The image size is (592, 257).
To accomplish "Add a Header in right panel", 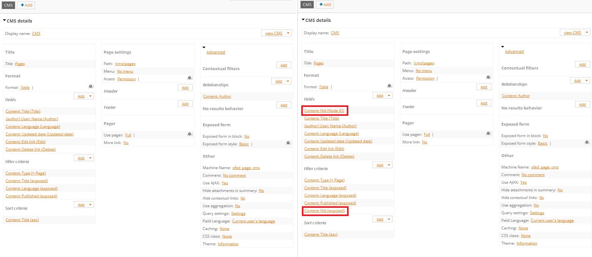I will [x=484, y=87].
